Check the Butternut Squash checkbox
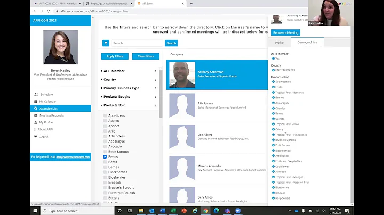 105,193
